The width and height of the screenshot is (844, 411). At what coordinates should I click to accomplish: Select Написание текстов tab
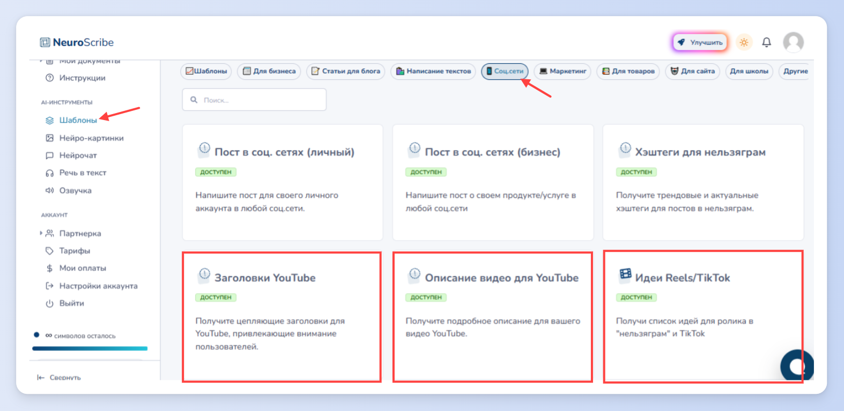tap(433, 71)
